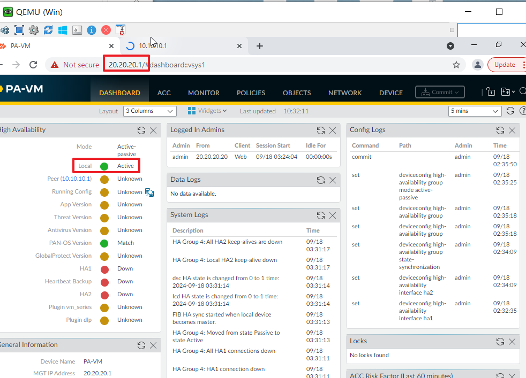Close the Data Logs widget
The image size is (526, 378).
point(333,180)
